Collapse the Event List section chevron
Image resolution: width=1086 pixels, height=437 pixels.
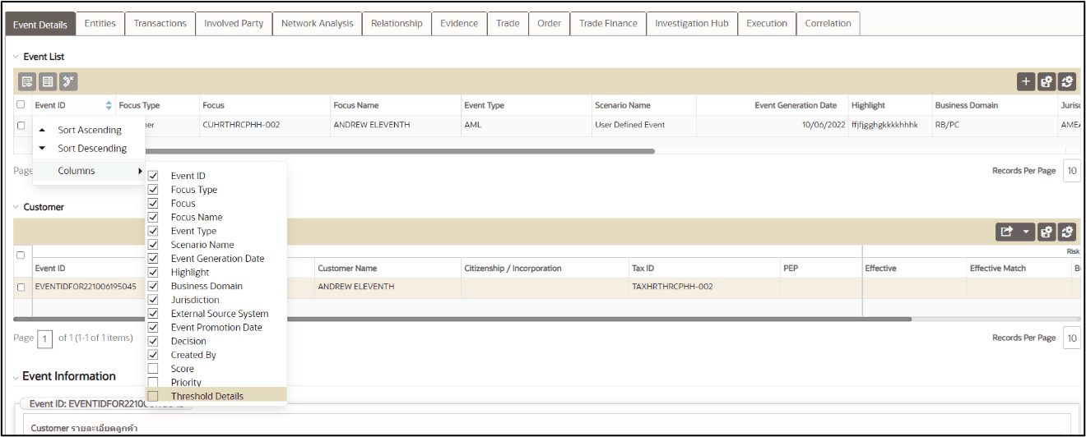point(16,57)
